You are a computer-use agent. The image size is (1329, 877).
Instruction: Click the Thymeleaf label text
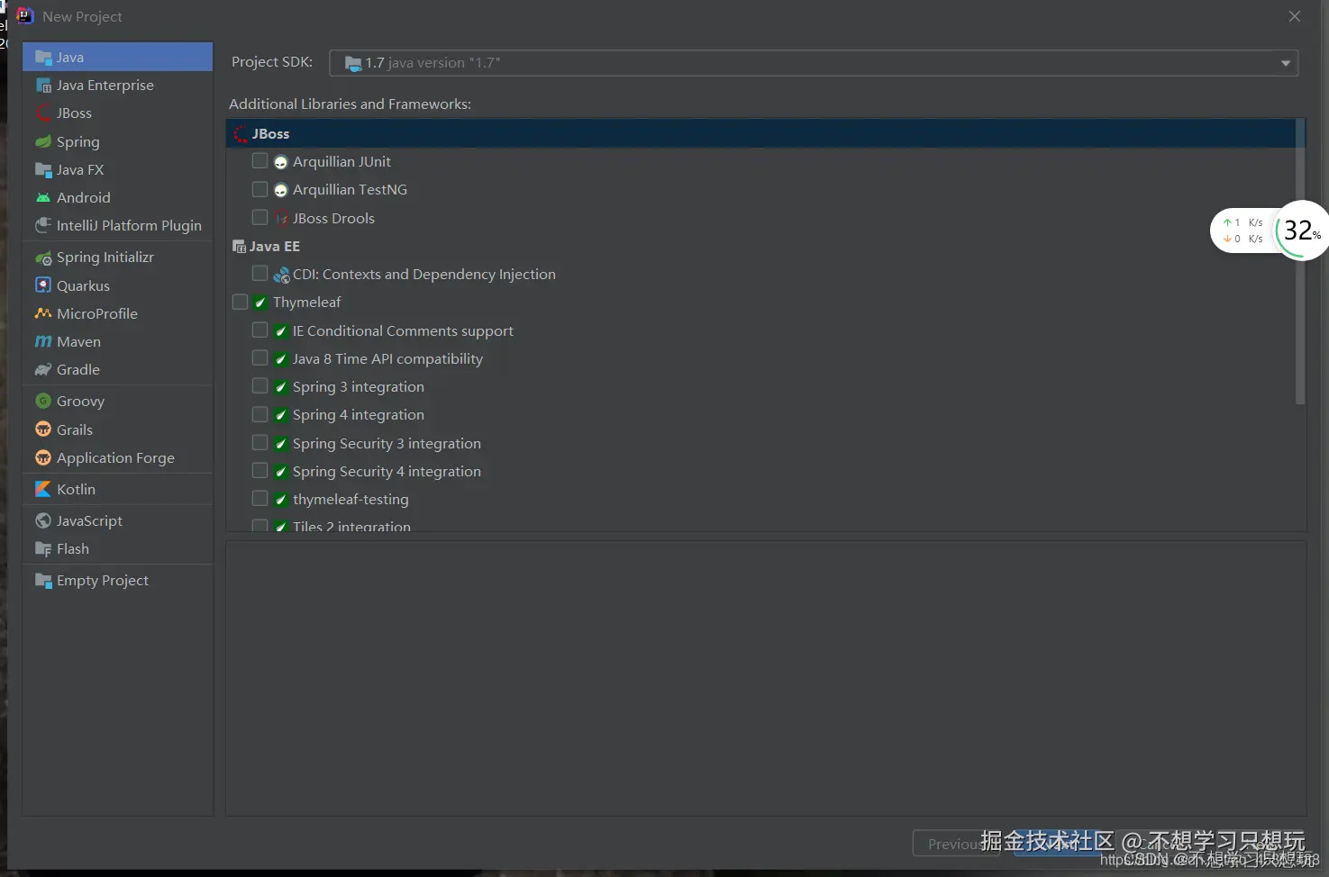tap(307, 303)
